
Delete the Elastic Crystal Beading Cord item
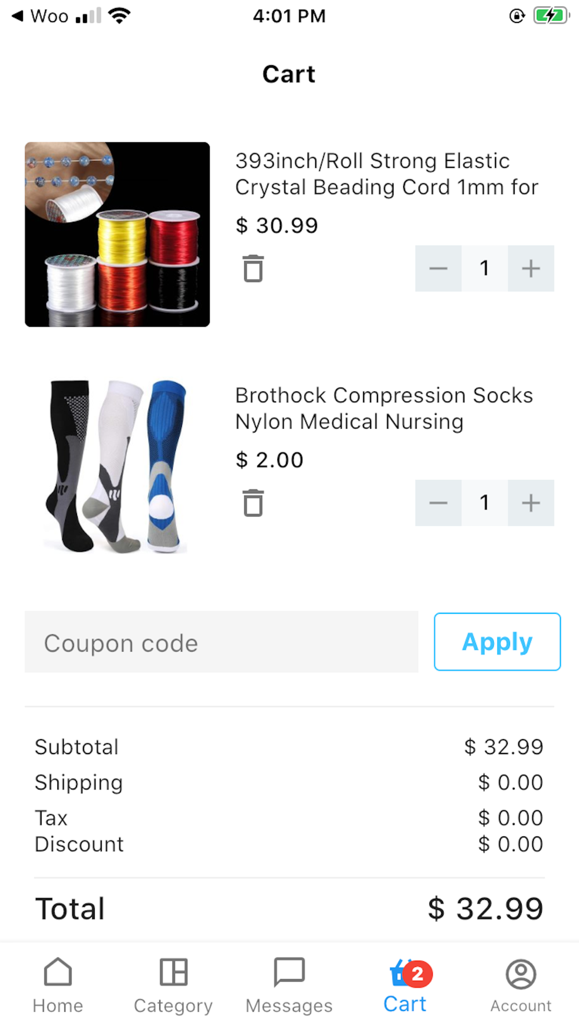[x=253, y=269]
